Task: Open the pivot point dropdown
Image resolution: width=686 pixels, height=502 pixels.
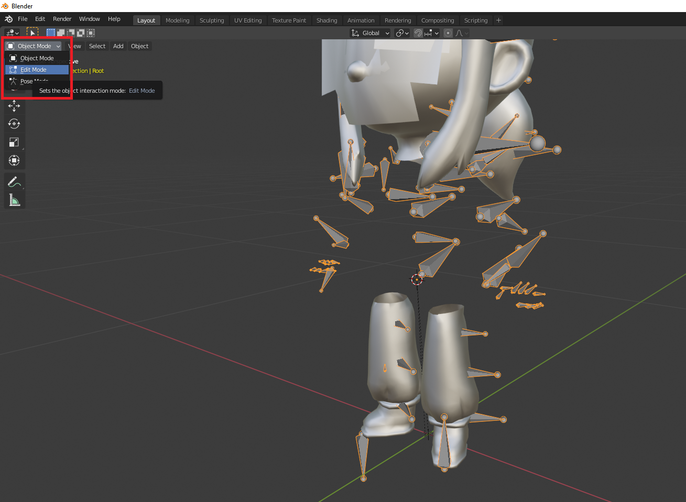Action: 402,33
